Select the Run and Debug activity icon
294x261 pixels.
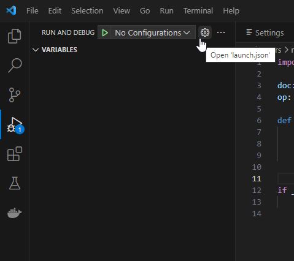(15, 124)
